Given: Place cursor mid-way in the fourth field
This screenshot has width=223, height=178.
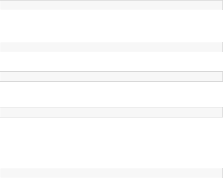Looking at the screenshot, I should click(x=112, y=112).
